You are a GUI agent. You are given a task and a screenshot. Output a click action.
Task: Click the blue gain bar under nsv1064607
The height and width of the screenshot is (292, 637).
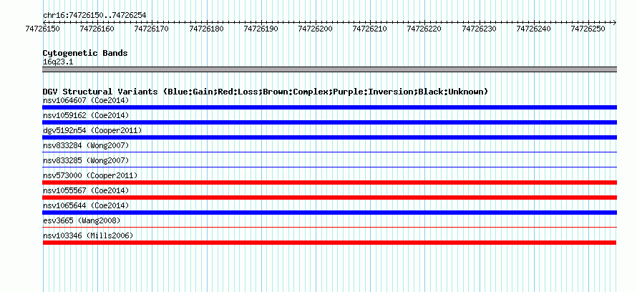[x=329, y=107]
